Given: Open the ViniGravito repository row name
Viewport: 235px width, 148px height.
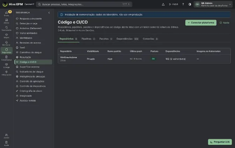Looking at the screenshot, I should (x=69, y=57).
